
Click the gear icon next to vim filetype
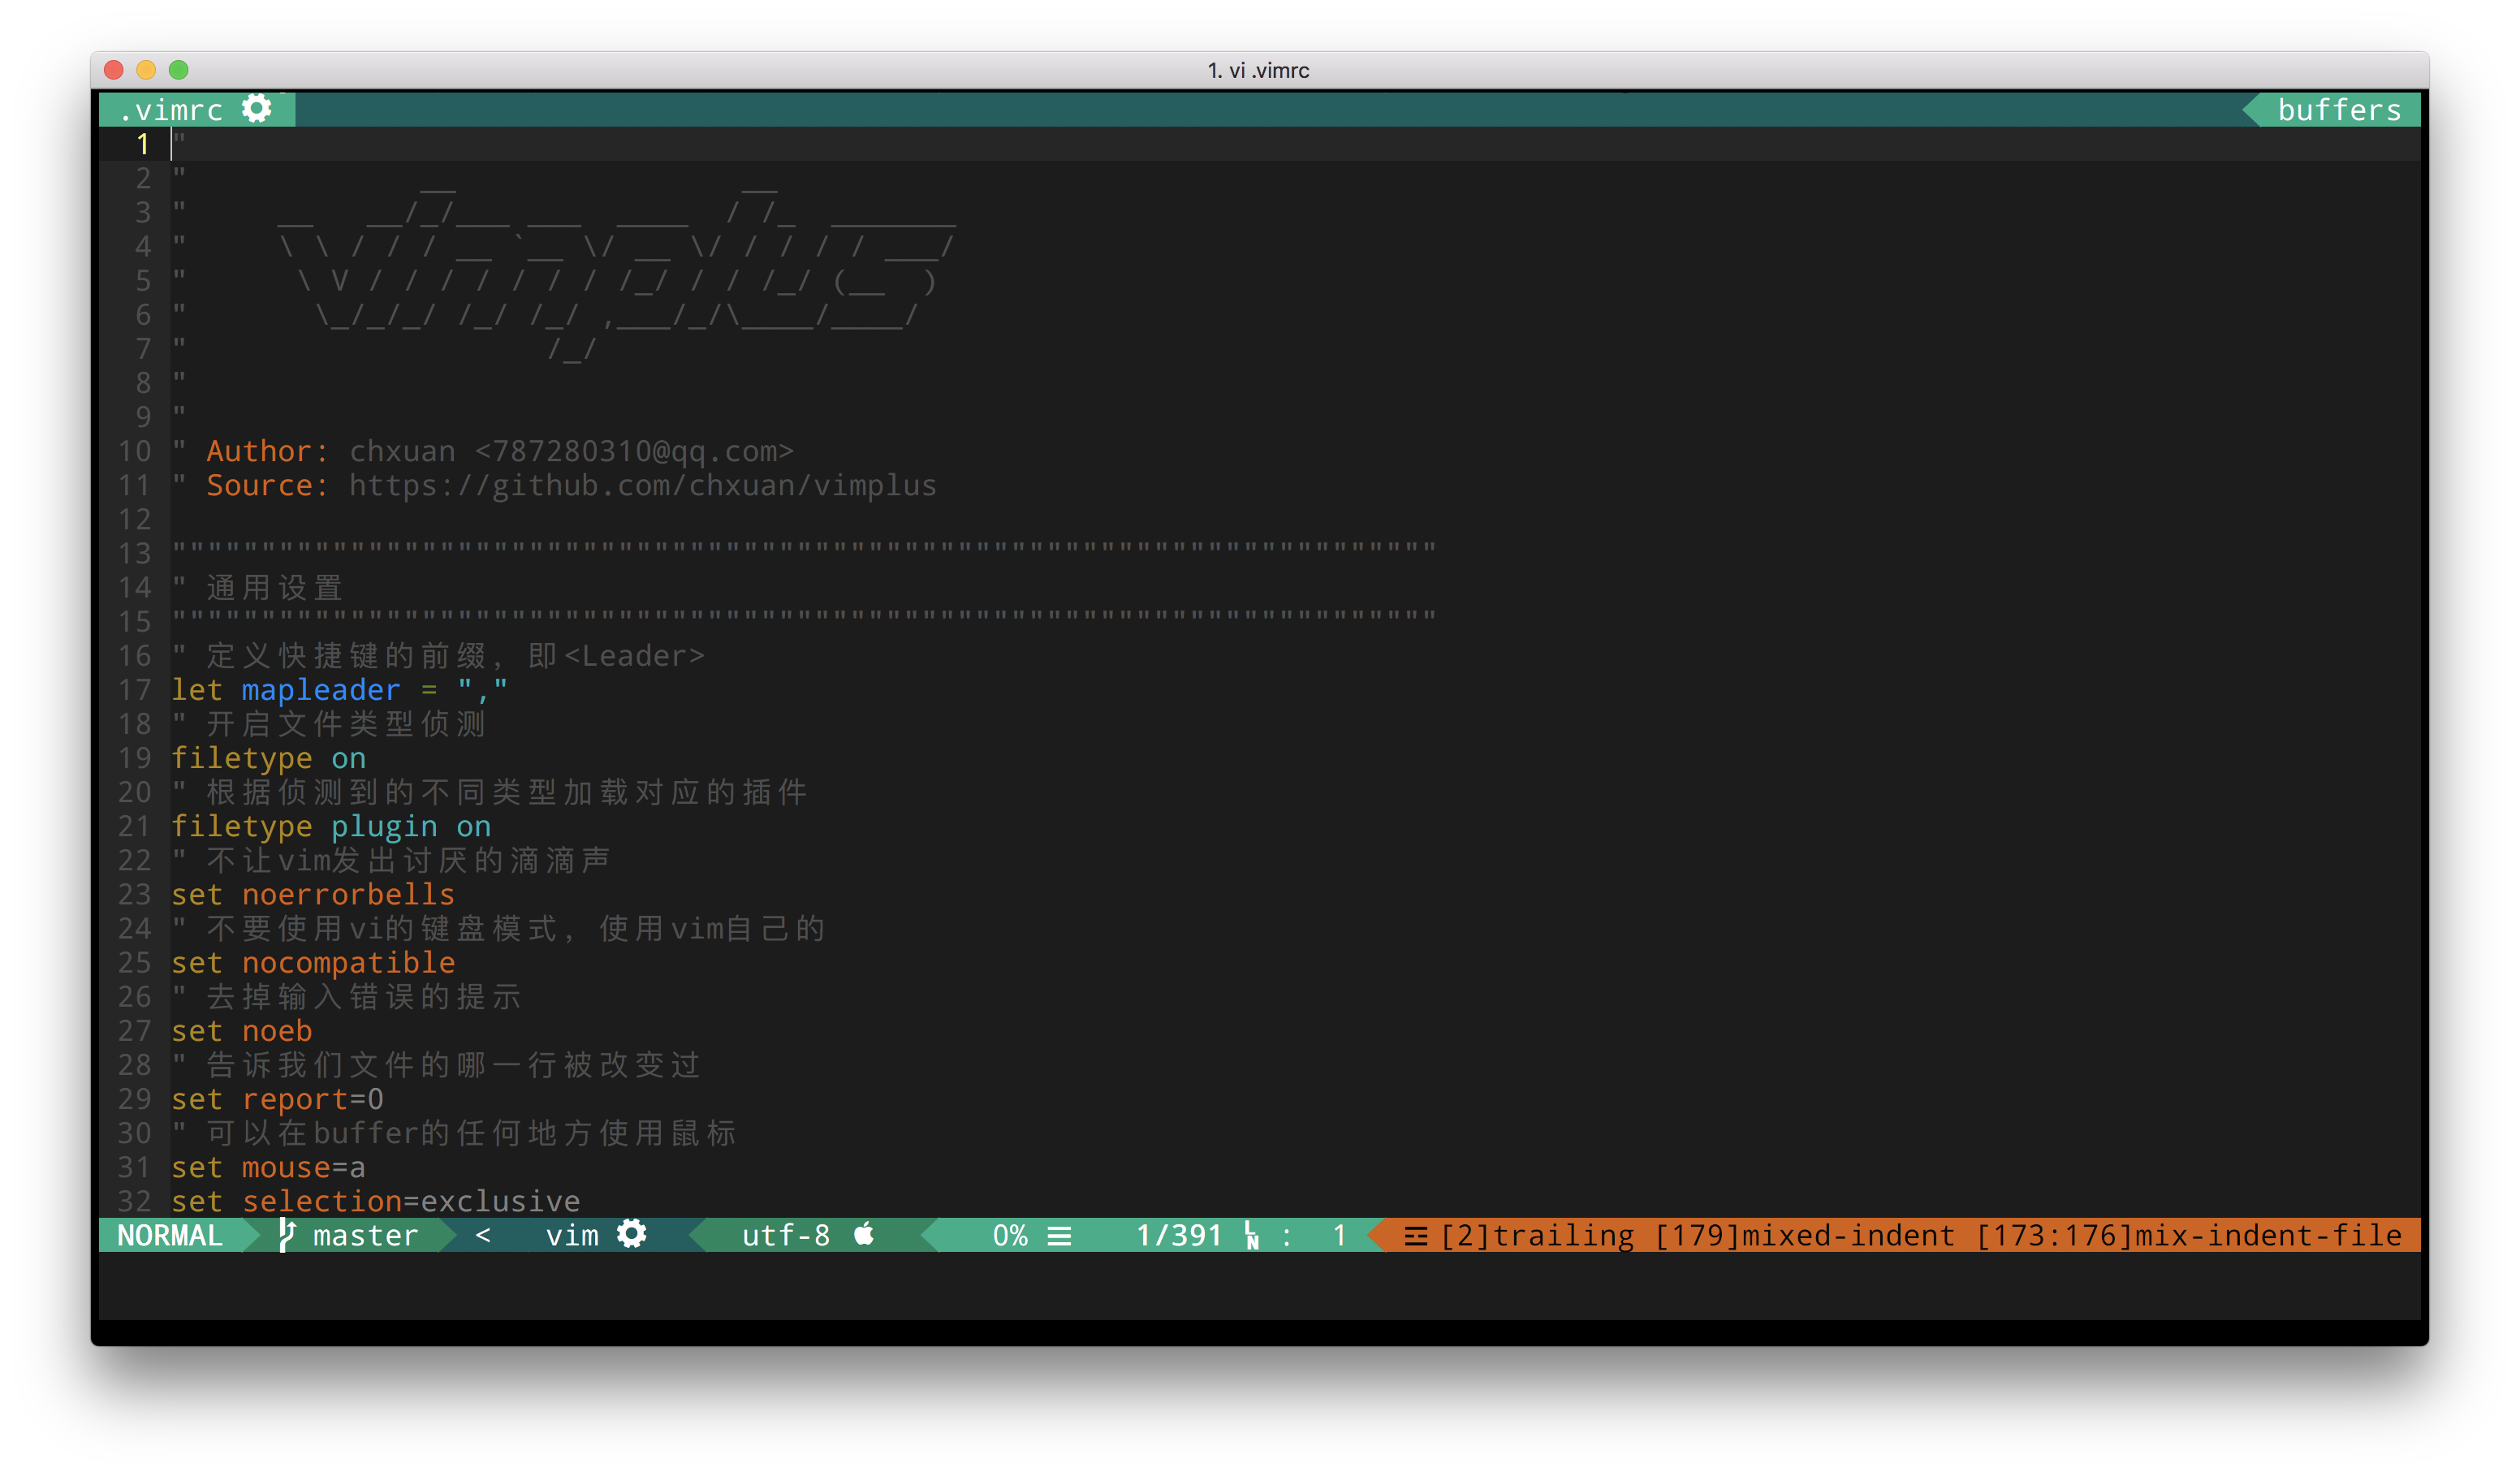tap(632, 1234)
